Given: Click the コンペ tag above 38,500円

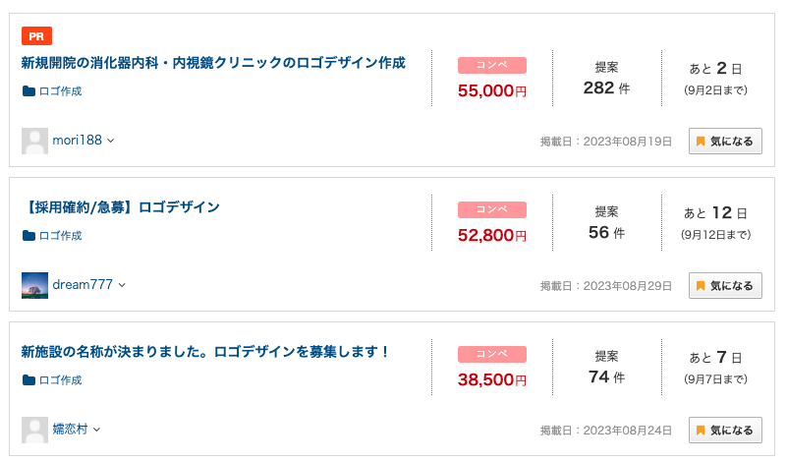Looking at the screenshot, I should pyautogui.click(x=492, y=354).
